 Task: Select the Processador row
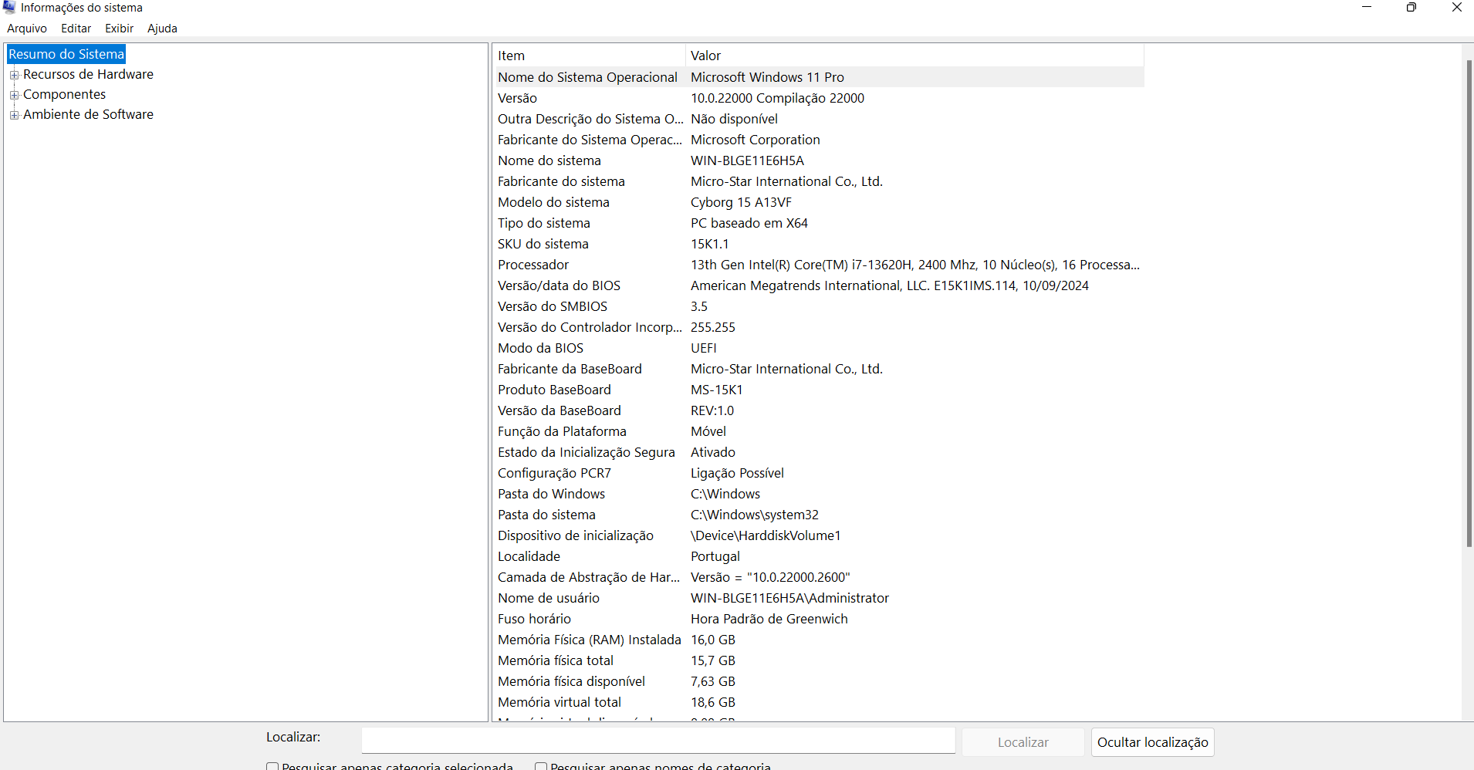(818, 265)
